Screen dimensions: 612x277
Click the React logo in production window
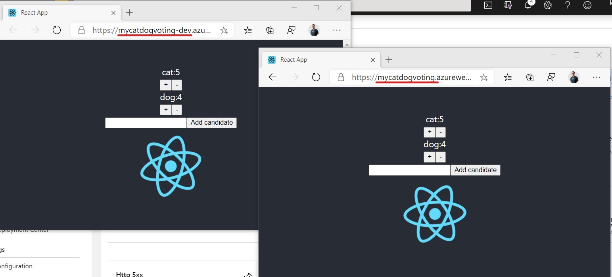click(x=435, y=214)
